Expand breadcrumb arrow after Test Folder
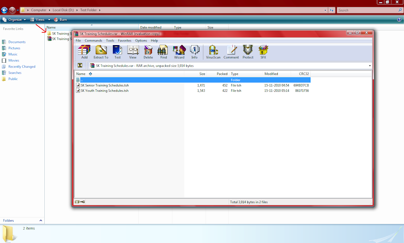This screenshot has width=404, height=243. click(x=100, y=10)
